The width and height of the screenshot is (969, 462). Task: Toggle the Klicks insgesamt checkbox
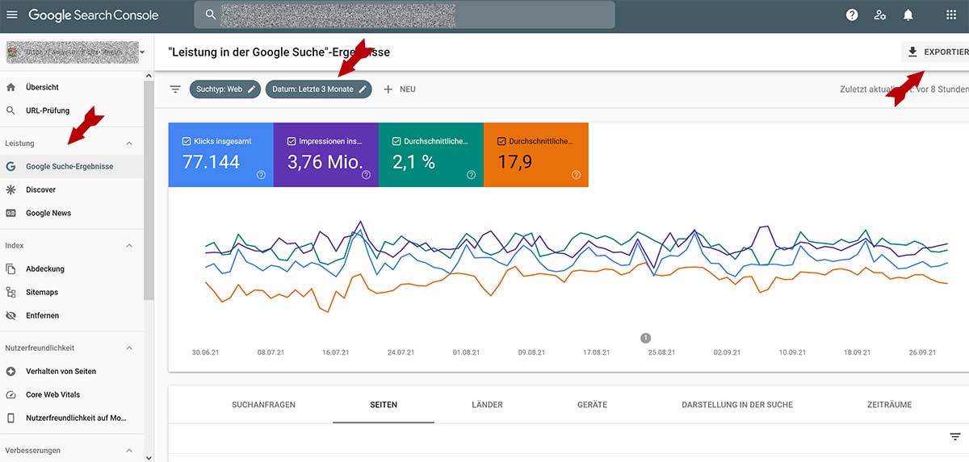point(187,141)
